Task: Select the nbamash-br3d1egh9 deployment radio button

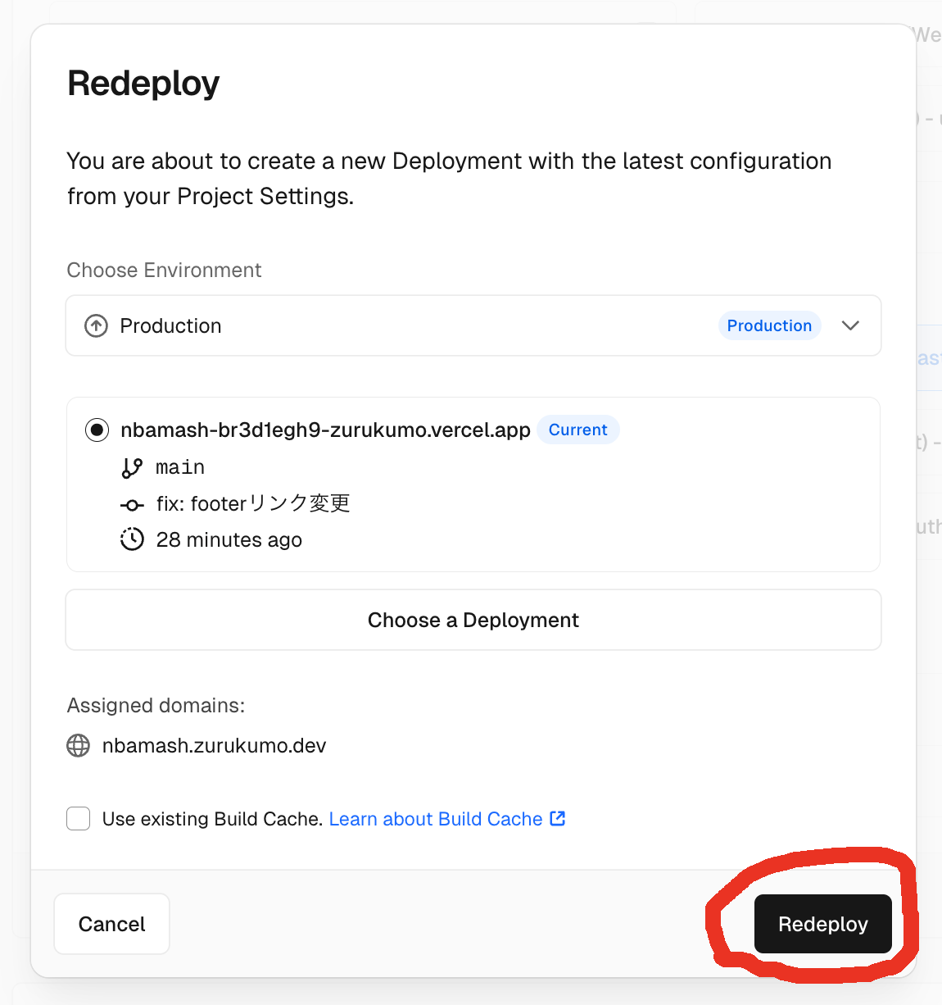Action: (97, 430)
